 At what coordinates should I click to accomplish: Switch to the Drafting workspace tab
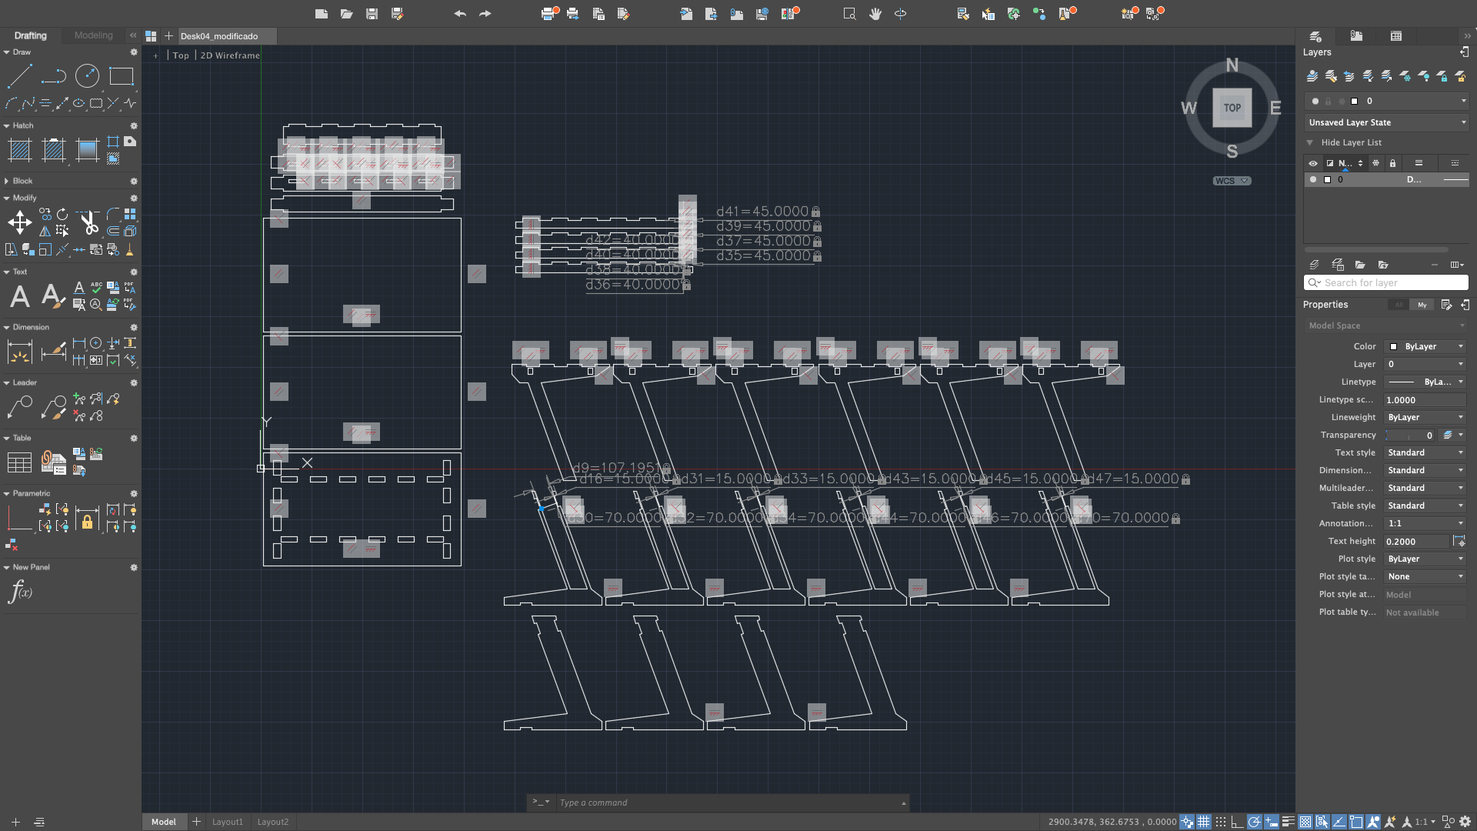click(30, 35)
